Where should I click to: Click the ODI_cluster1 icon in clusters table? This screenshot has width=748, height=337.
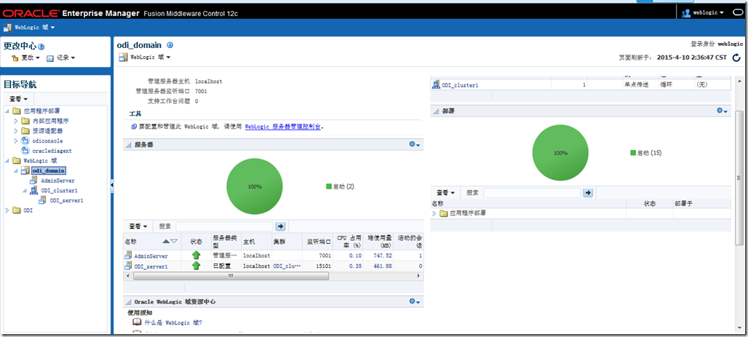pyautogui.click(x=436, y=85)
